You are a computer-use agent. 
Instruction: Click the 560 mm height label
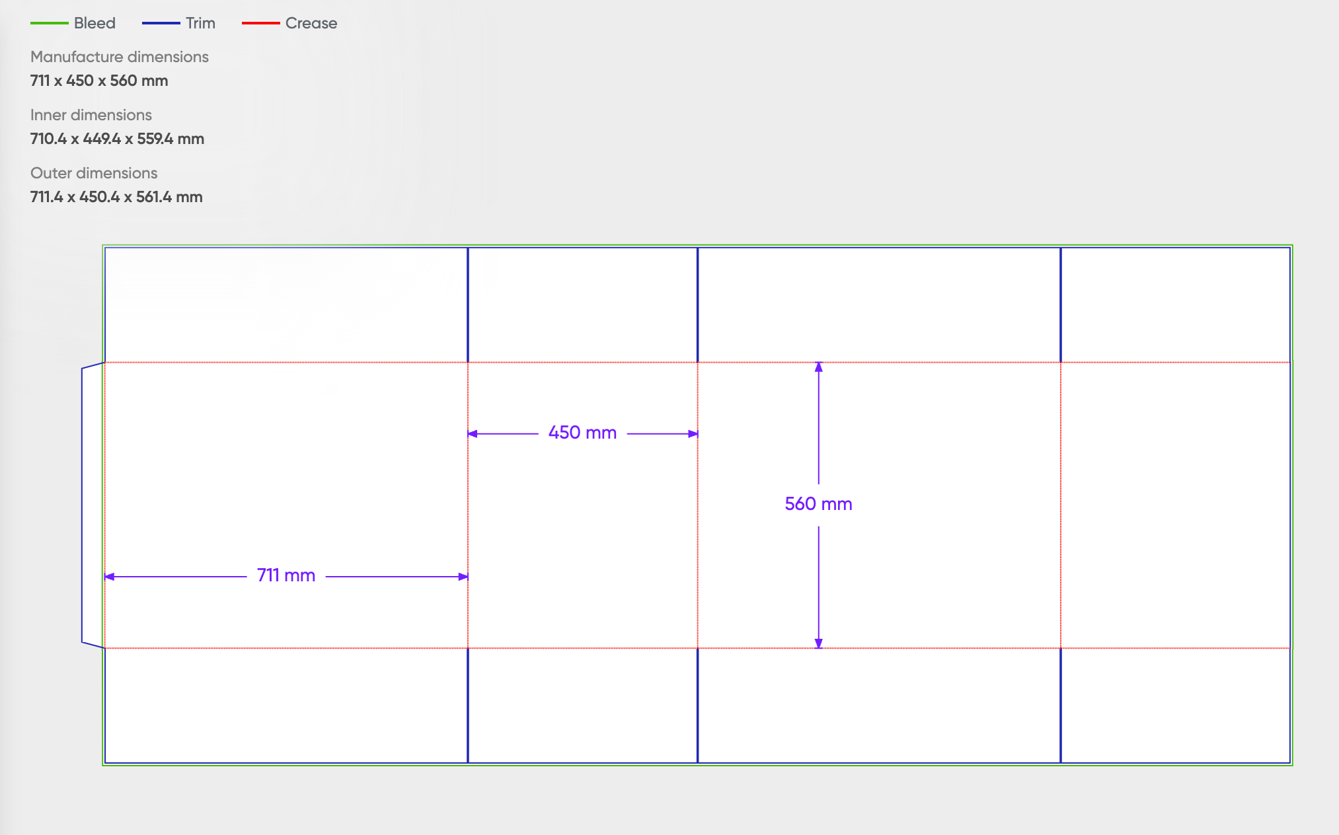(x=818, y=504)
